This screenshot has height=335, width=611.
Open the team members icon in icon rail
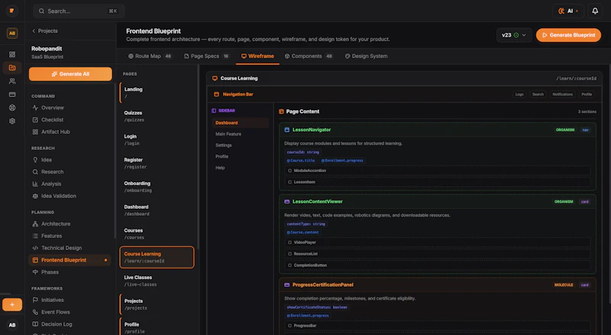(12, 81)
